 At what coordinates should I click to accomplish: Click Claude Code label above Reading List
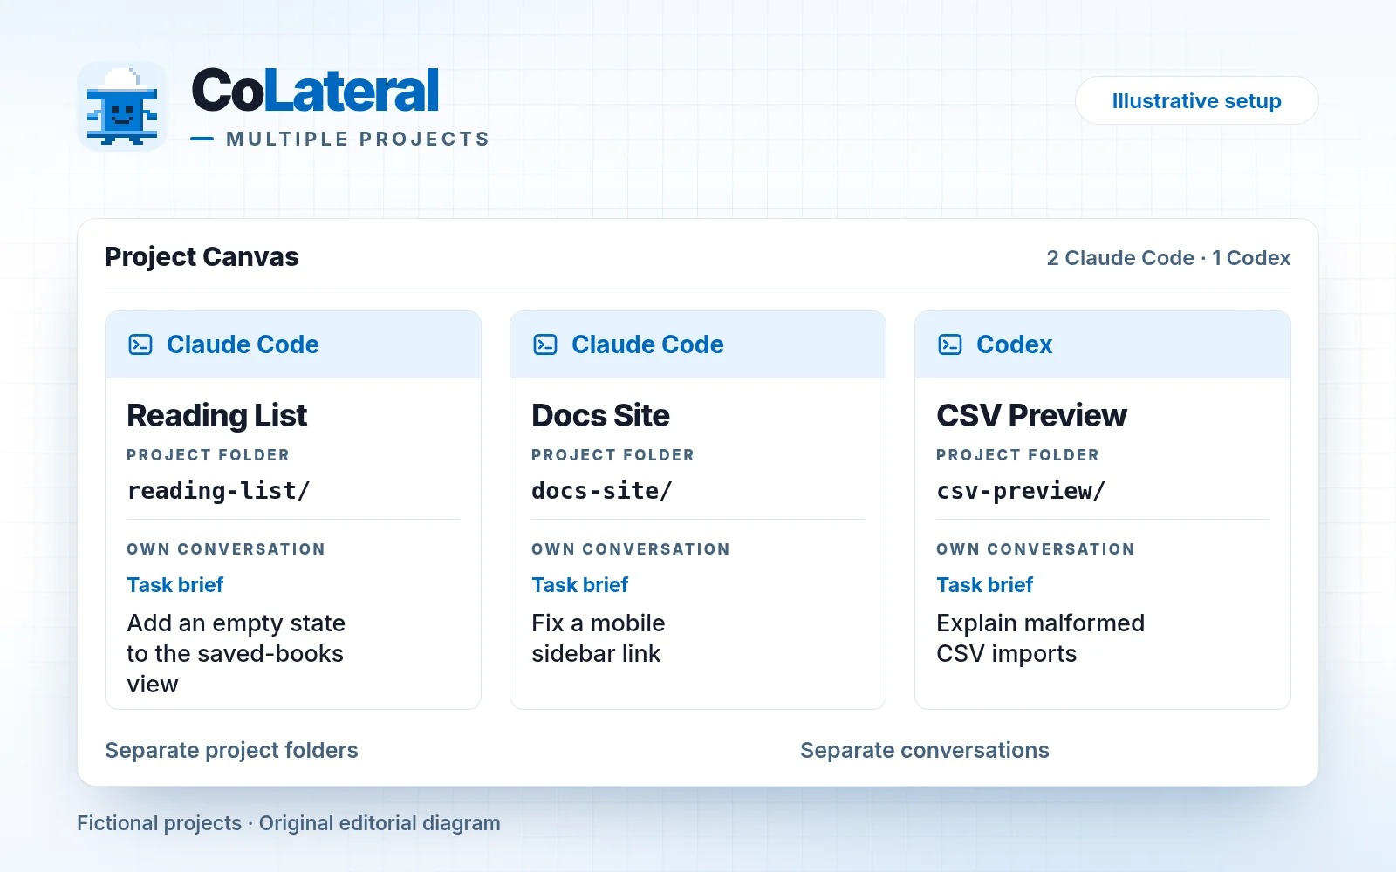(243, 344)
